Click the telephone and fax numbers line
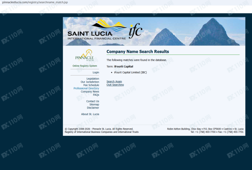Image resolution: width=252 pixels, height=170 pixels. (x=217, y=132)
